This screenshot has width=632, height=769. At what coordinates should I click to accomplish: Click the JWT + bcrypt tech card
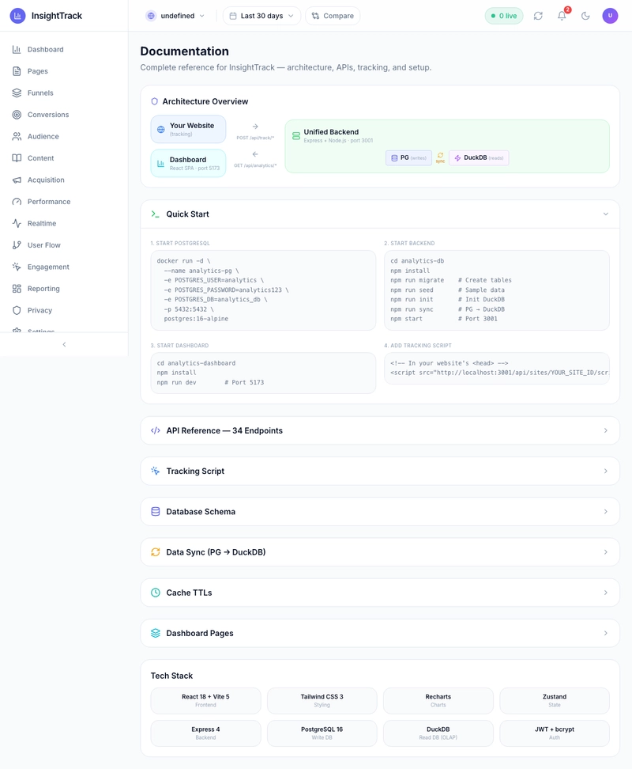(x=555, y=733)
